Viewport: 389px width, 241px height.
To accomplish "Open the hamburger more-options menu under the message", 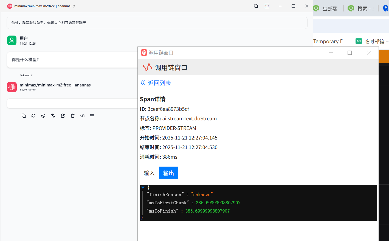I will (x=92, y=116).
